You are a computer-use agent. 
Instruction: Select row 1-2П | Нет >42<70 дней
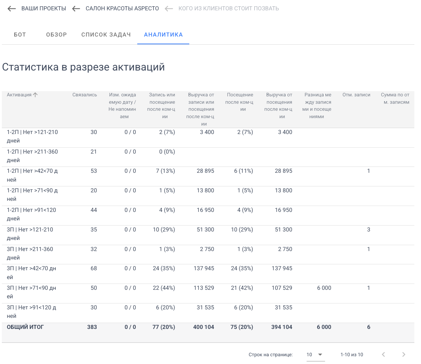(x=208, y=176)
